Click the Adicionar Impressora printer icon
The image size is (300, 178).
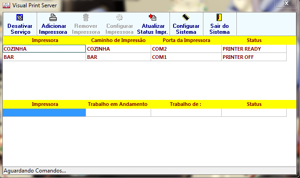coord(53,17)
